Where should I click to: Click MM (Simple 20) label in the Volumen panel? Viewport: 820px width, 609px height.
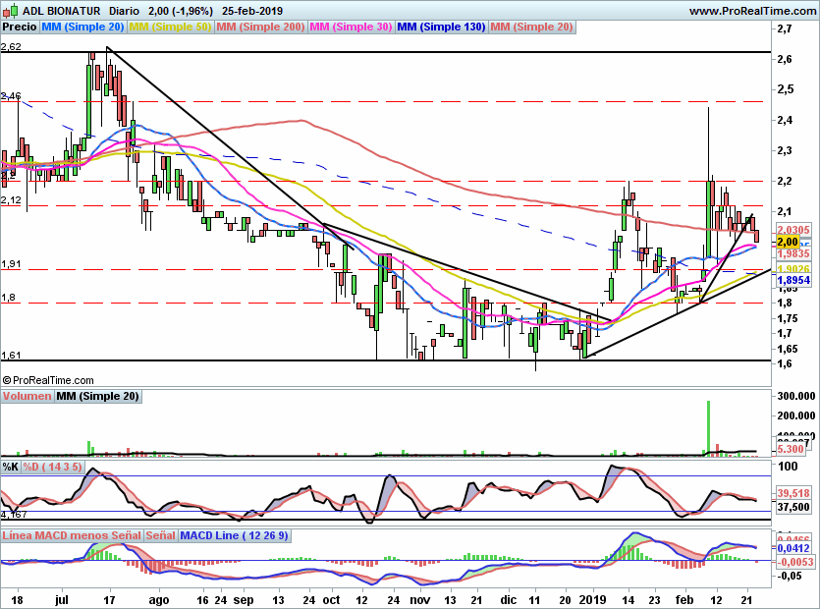(x=98, y=396)
